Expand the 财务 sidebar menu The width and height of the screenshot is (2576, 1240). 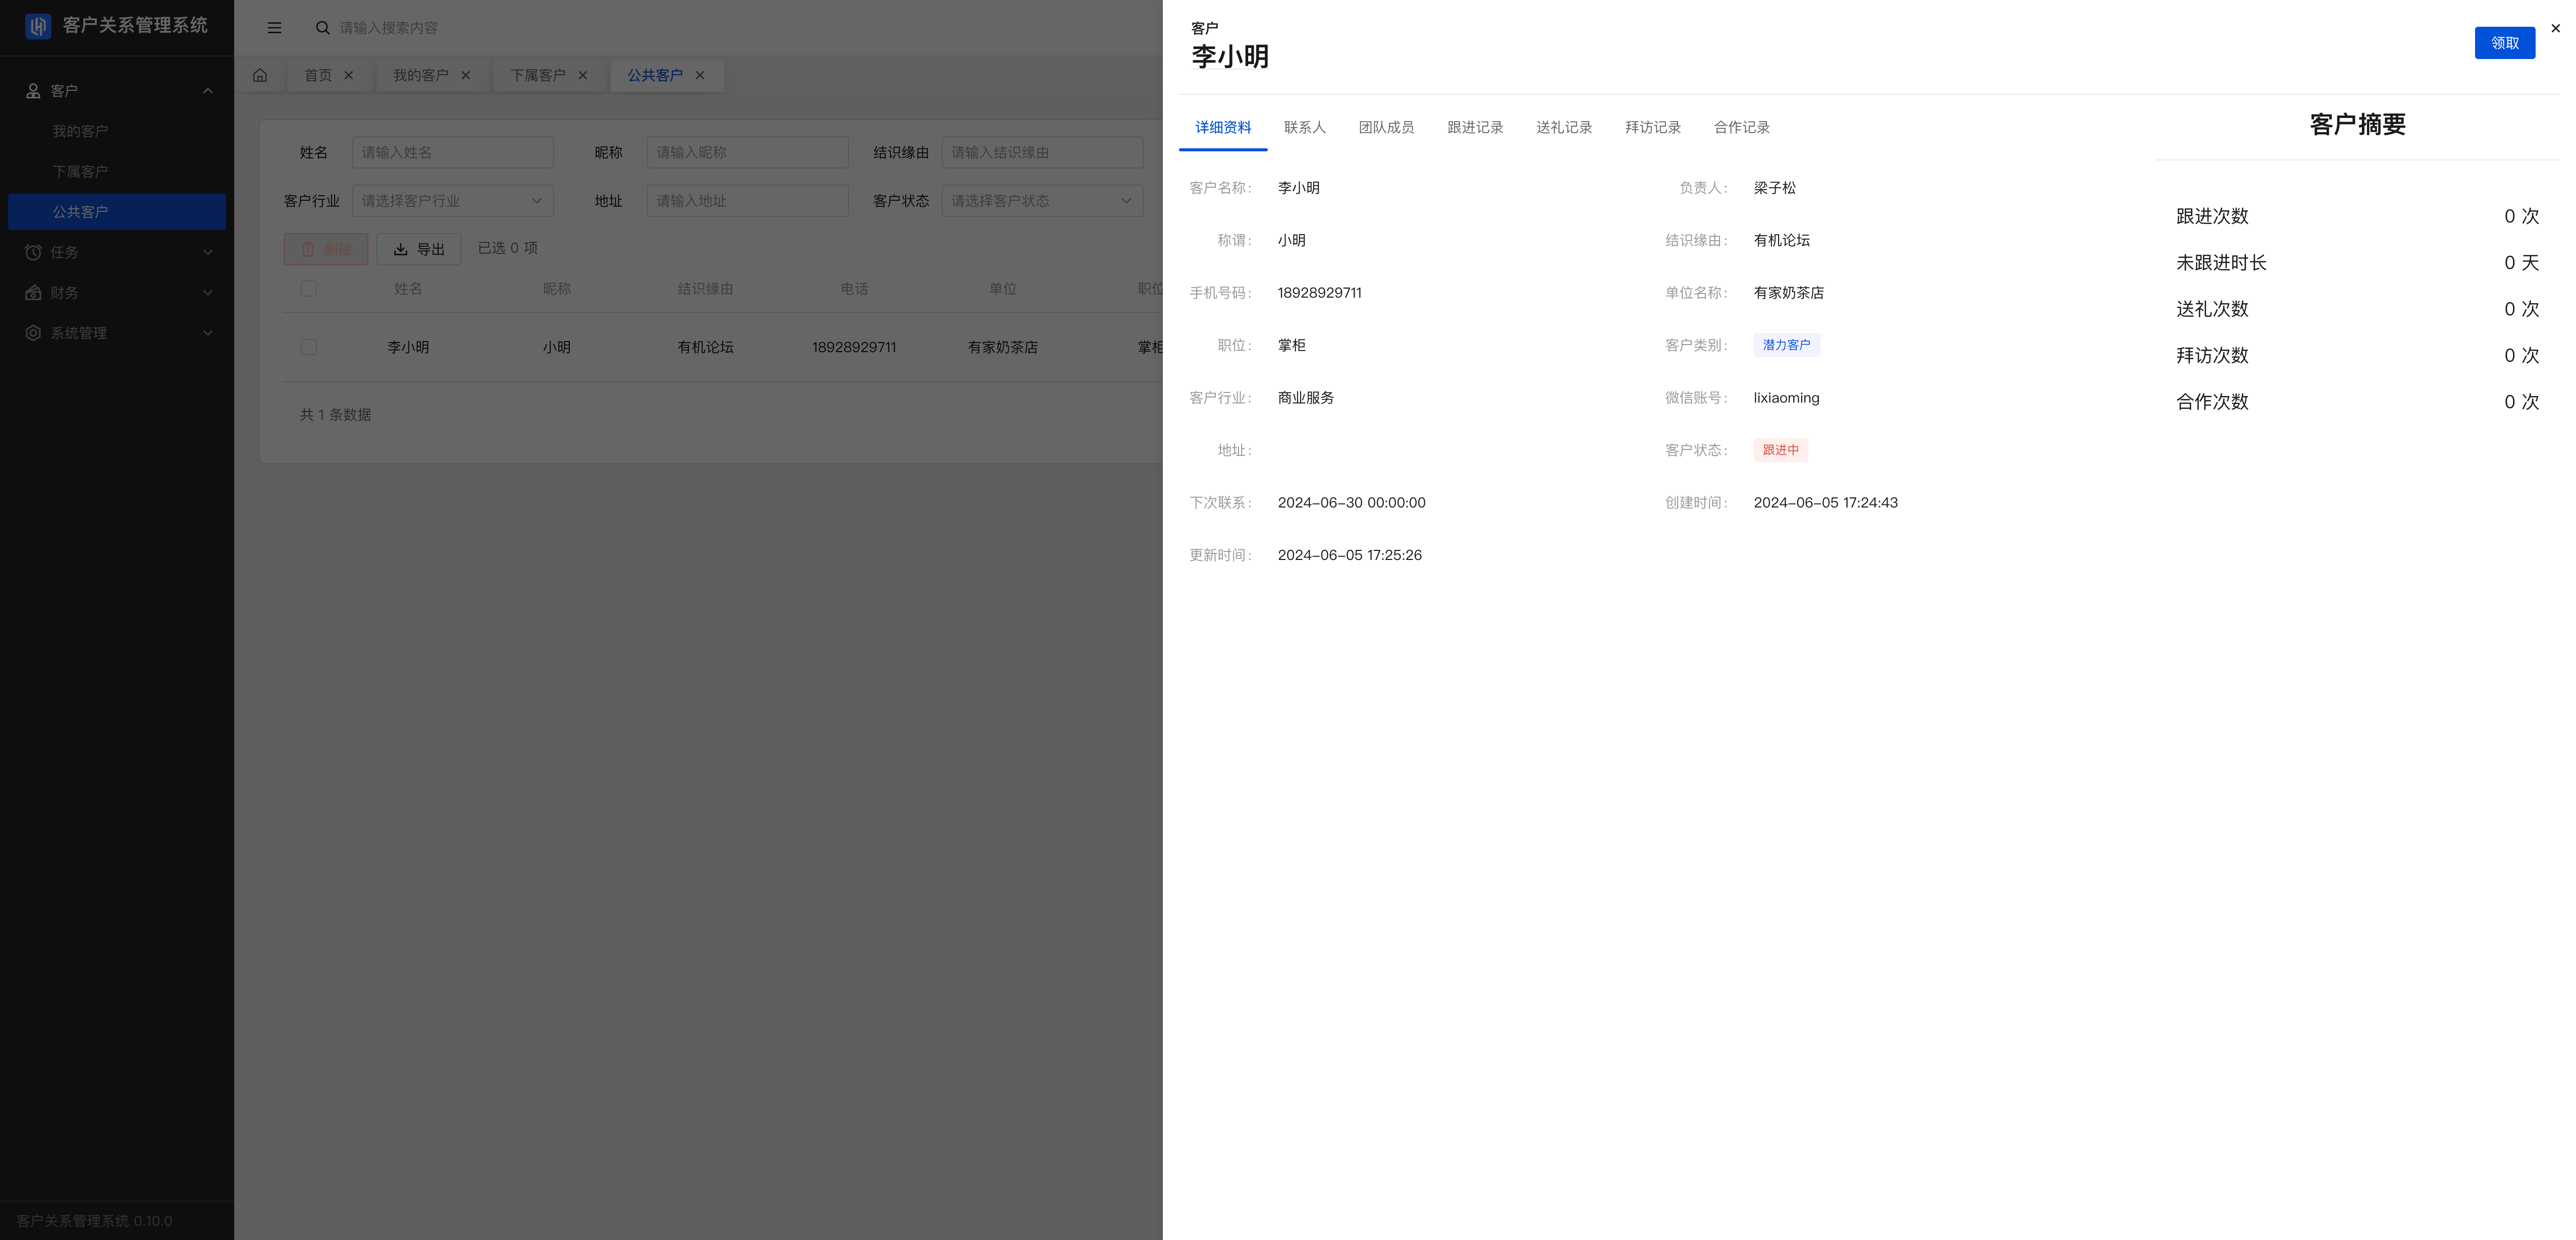point(208,293)
